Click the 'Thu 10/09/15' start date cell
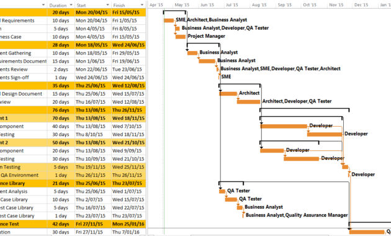The height and width of the screenshot is (236, 391). coord(92,159)
